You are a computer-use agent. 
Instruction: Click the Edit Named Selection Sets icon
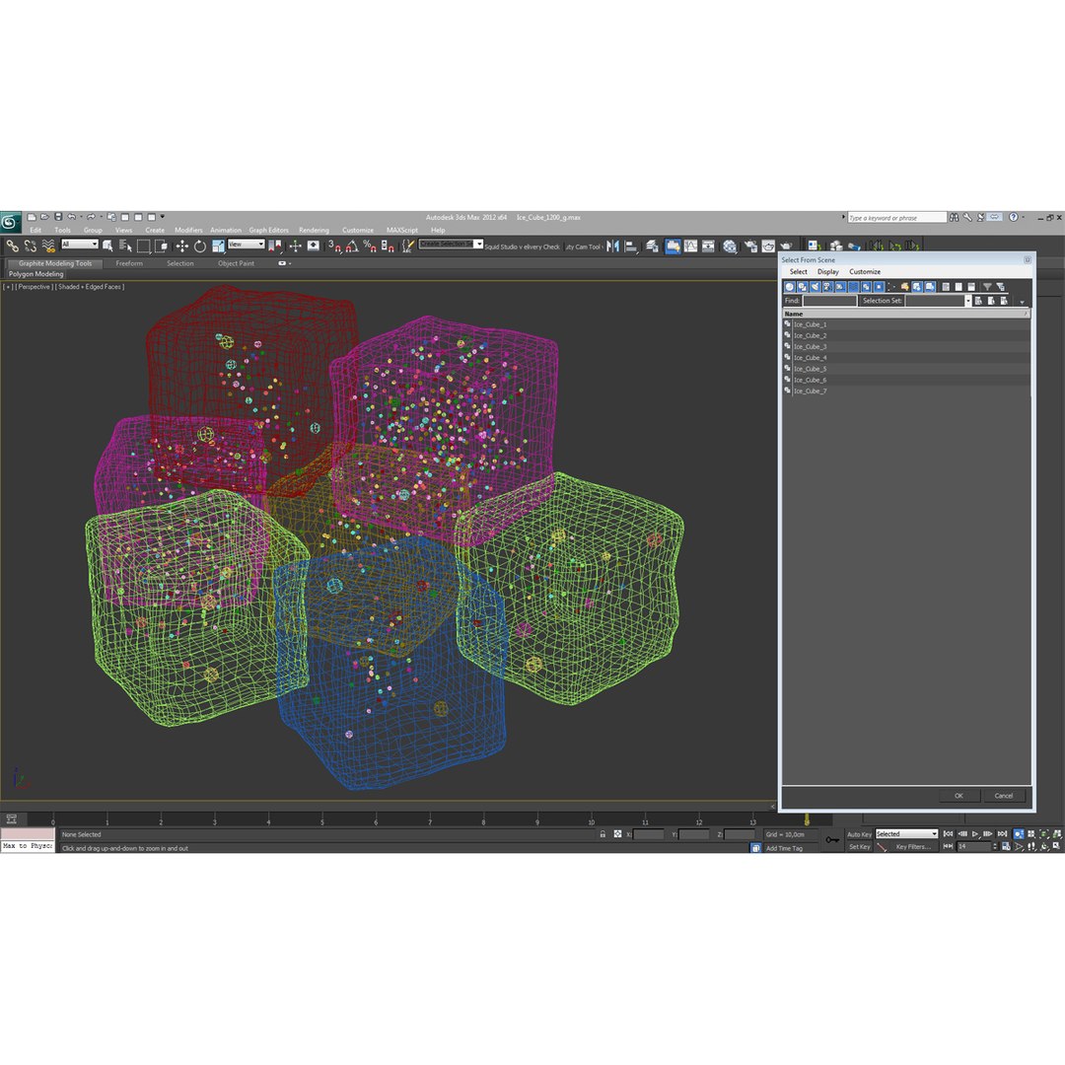407,246
